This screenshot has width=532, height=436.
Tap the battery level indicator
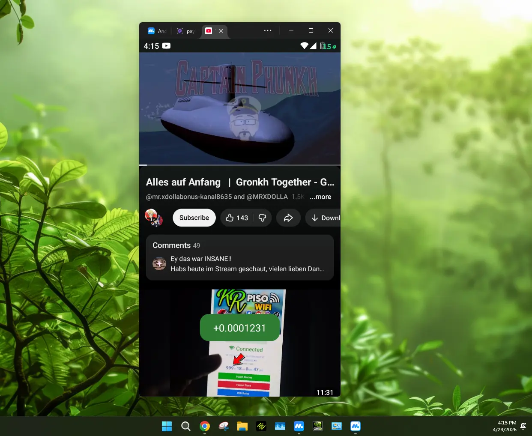click(328, 46)
